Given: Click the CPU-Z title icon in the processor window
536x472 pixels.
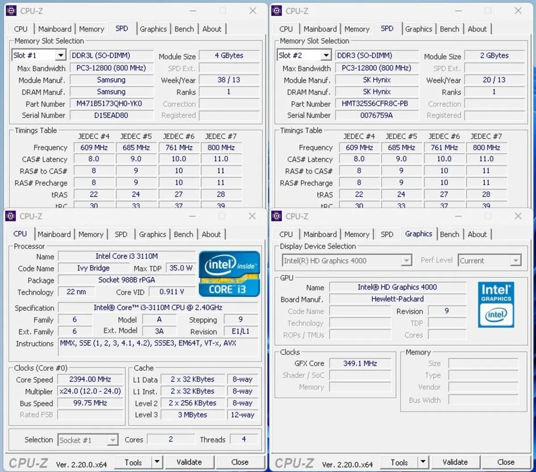Looking at the screenshot, I should pos(11,216).
